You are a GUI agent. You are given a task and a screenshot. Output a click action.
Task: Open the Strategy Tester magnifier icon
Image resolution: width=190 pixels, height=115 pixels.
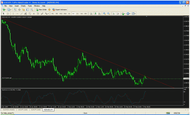click(32, 10)
